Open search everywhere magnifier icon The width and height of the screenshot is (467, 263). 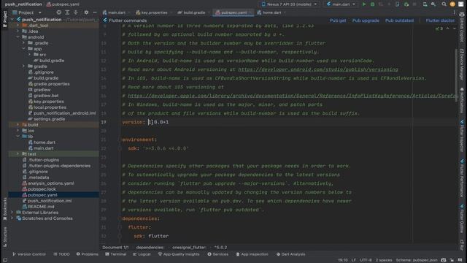pyautogui.click(x=444, y=4)
